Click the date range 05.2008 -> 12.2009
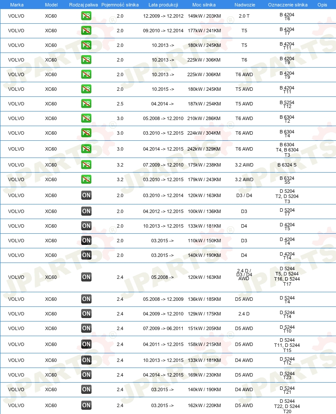 tap(163, 299)
